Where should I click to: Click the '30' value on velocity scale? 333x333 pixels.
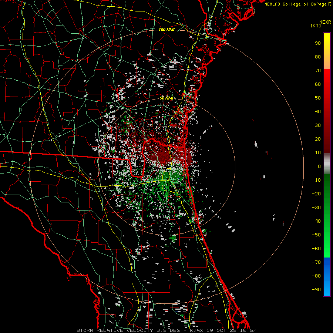click(x=318, y=125)
